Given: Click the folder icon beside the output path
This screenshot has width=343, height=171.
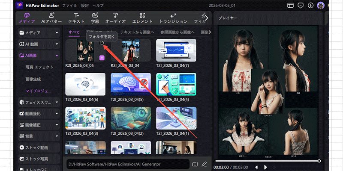Looking at the screenshot, I should pos(195,164).
